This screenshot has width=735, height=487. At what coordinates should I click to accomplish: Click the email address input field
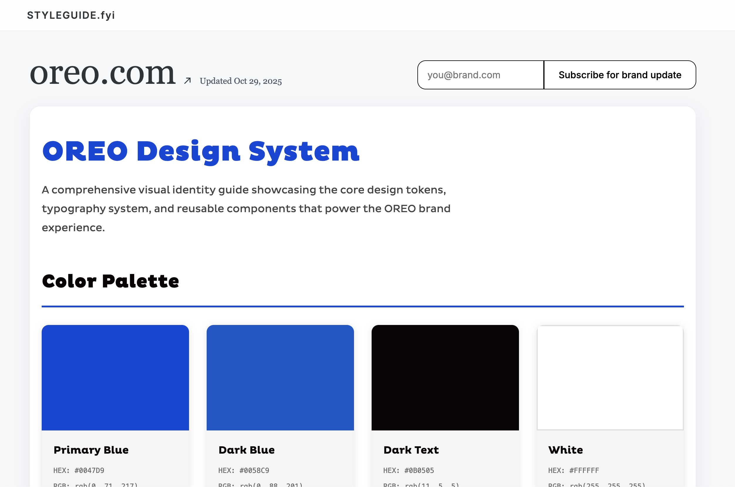(481, 75)
